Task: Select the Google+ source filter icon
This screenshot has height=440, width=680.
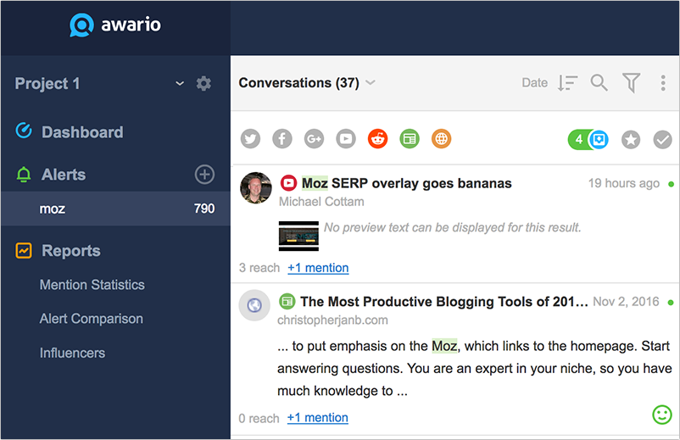Action: click(314, 139)
